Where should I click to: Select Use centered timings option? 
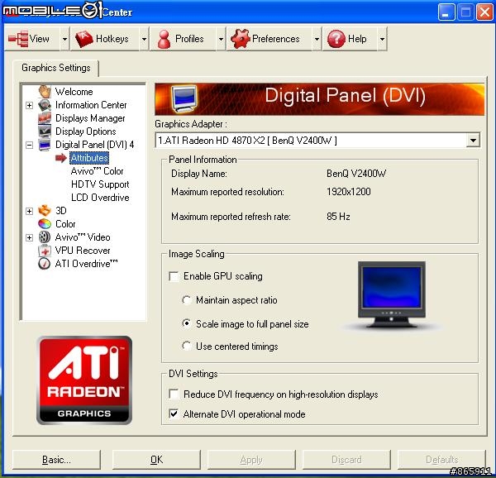click(x=187, y=346)
